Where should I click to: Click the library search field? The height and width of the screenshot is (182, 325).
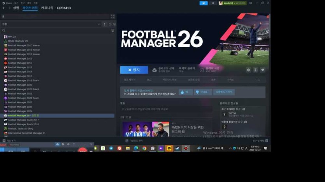tap(54, 31)
